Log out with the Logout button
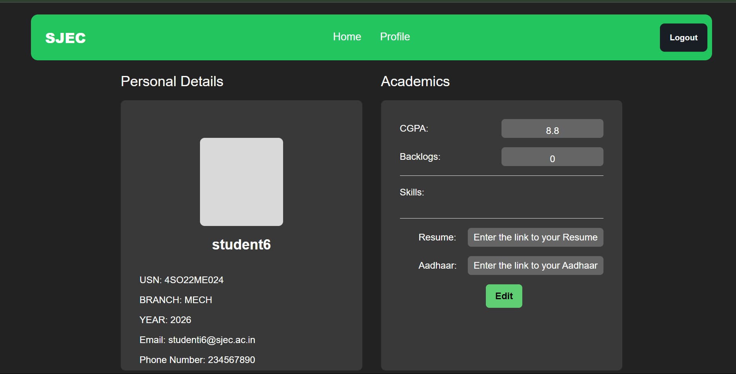 (683, 38)
